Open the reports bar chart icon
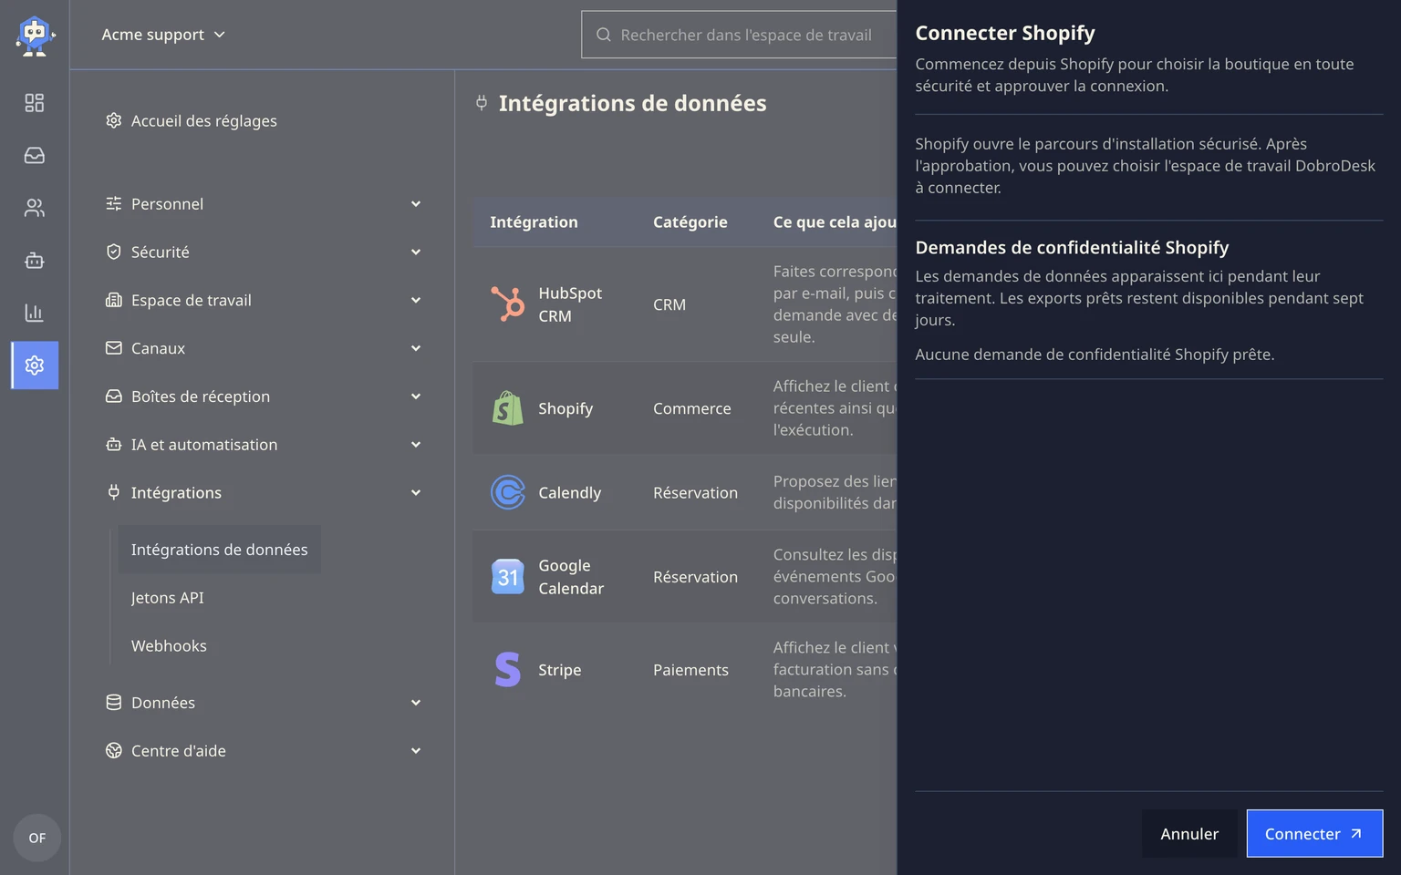The image size is (1401, 875). (35, 313)
